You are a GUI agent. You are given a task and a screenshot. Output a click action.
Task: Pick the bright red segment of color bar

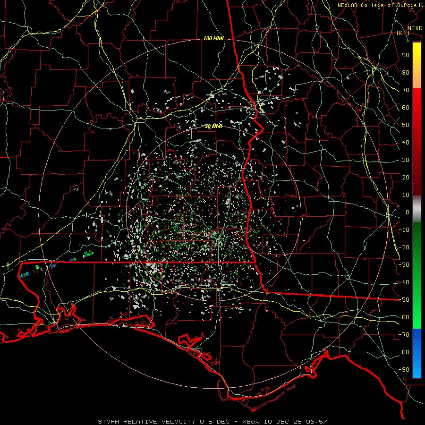tap(417, 99)
